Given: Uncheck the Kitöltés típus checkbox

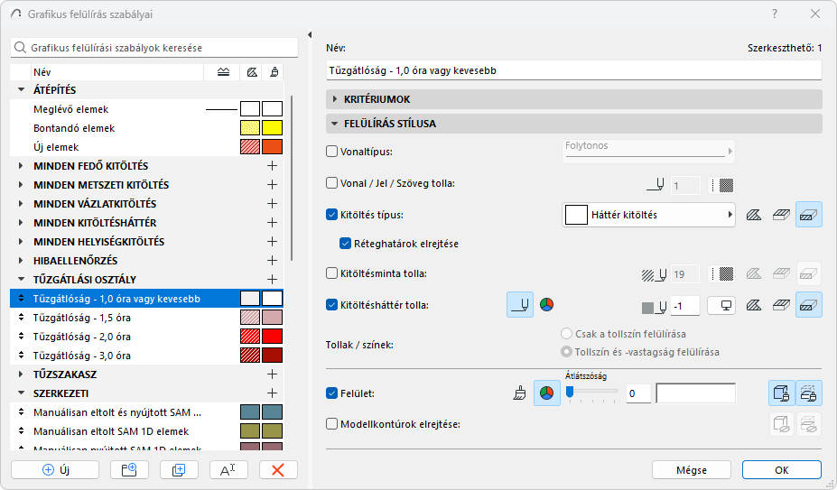Looking at the screenshot, I should [332, 215].
